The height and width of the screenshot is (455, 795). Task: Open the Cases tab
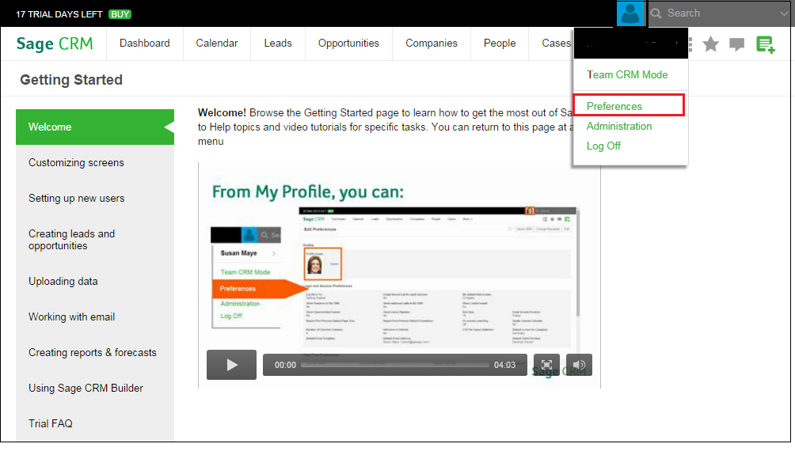tap(556, 44)
